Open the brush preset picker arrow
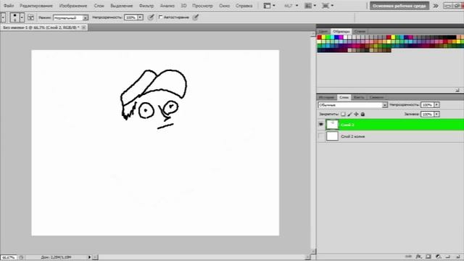This screenshot has width=464, height=261. click(x=22, y=17)
